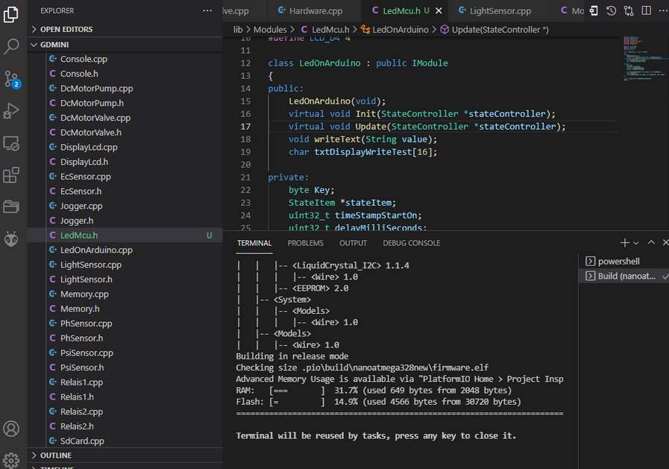Switch to the OUTPUT panel tab

pos(353,243)
